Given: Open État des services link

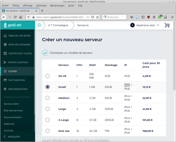Looking at the screenshot, I should [x=13, y=111].
